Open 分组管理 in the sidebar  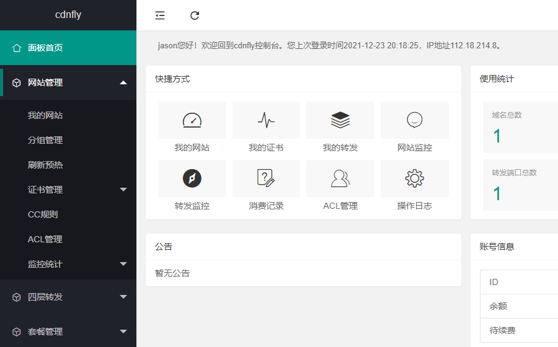click(x=45, y=140)
